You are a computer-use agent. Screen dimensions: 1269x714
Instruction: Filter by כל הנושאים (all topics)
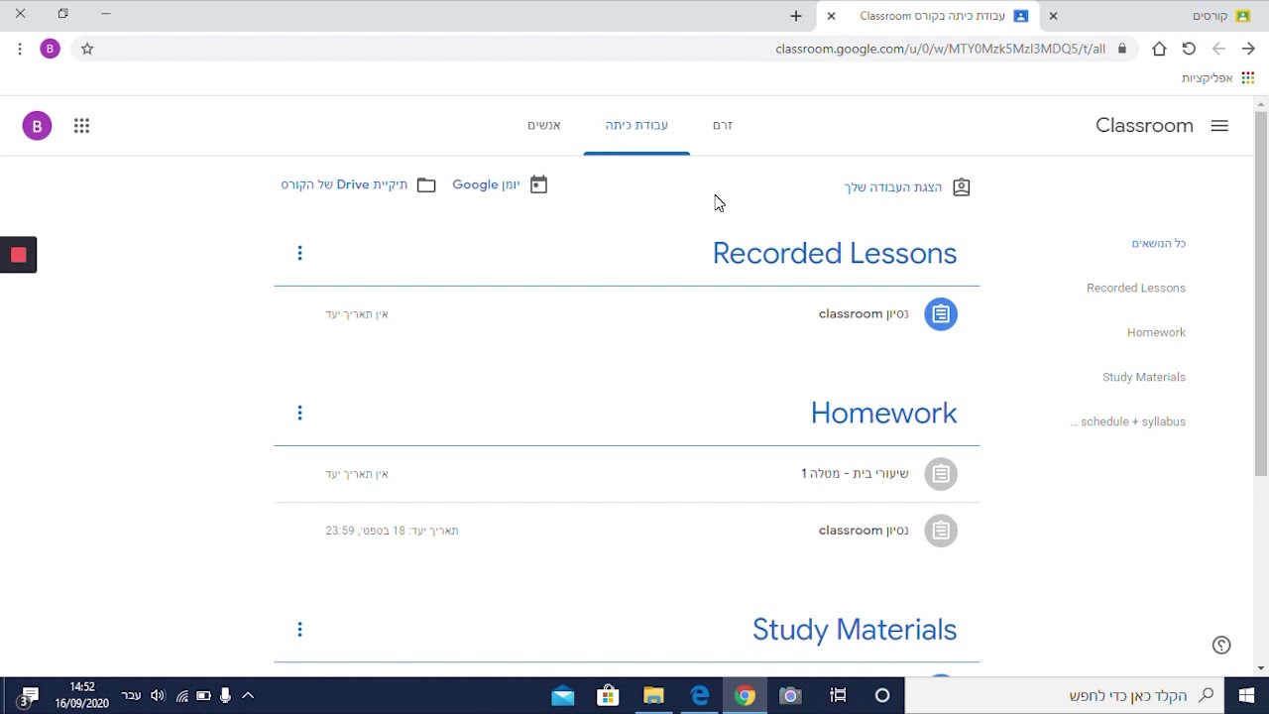click(x=1159, y=243)
